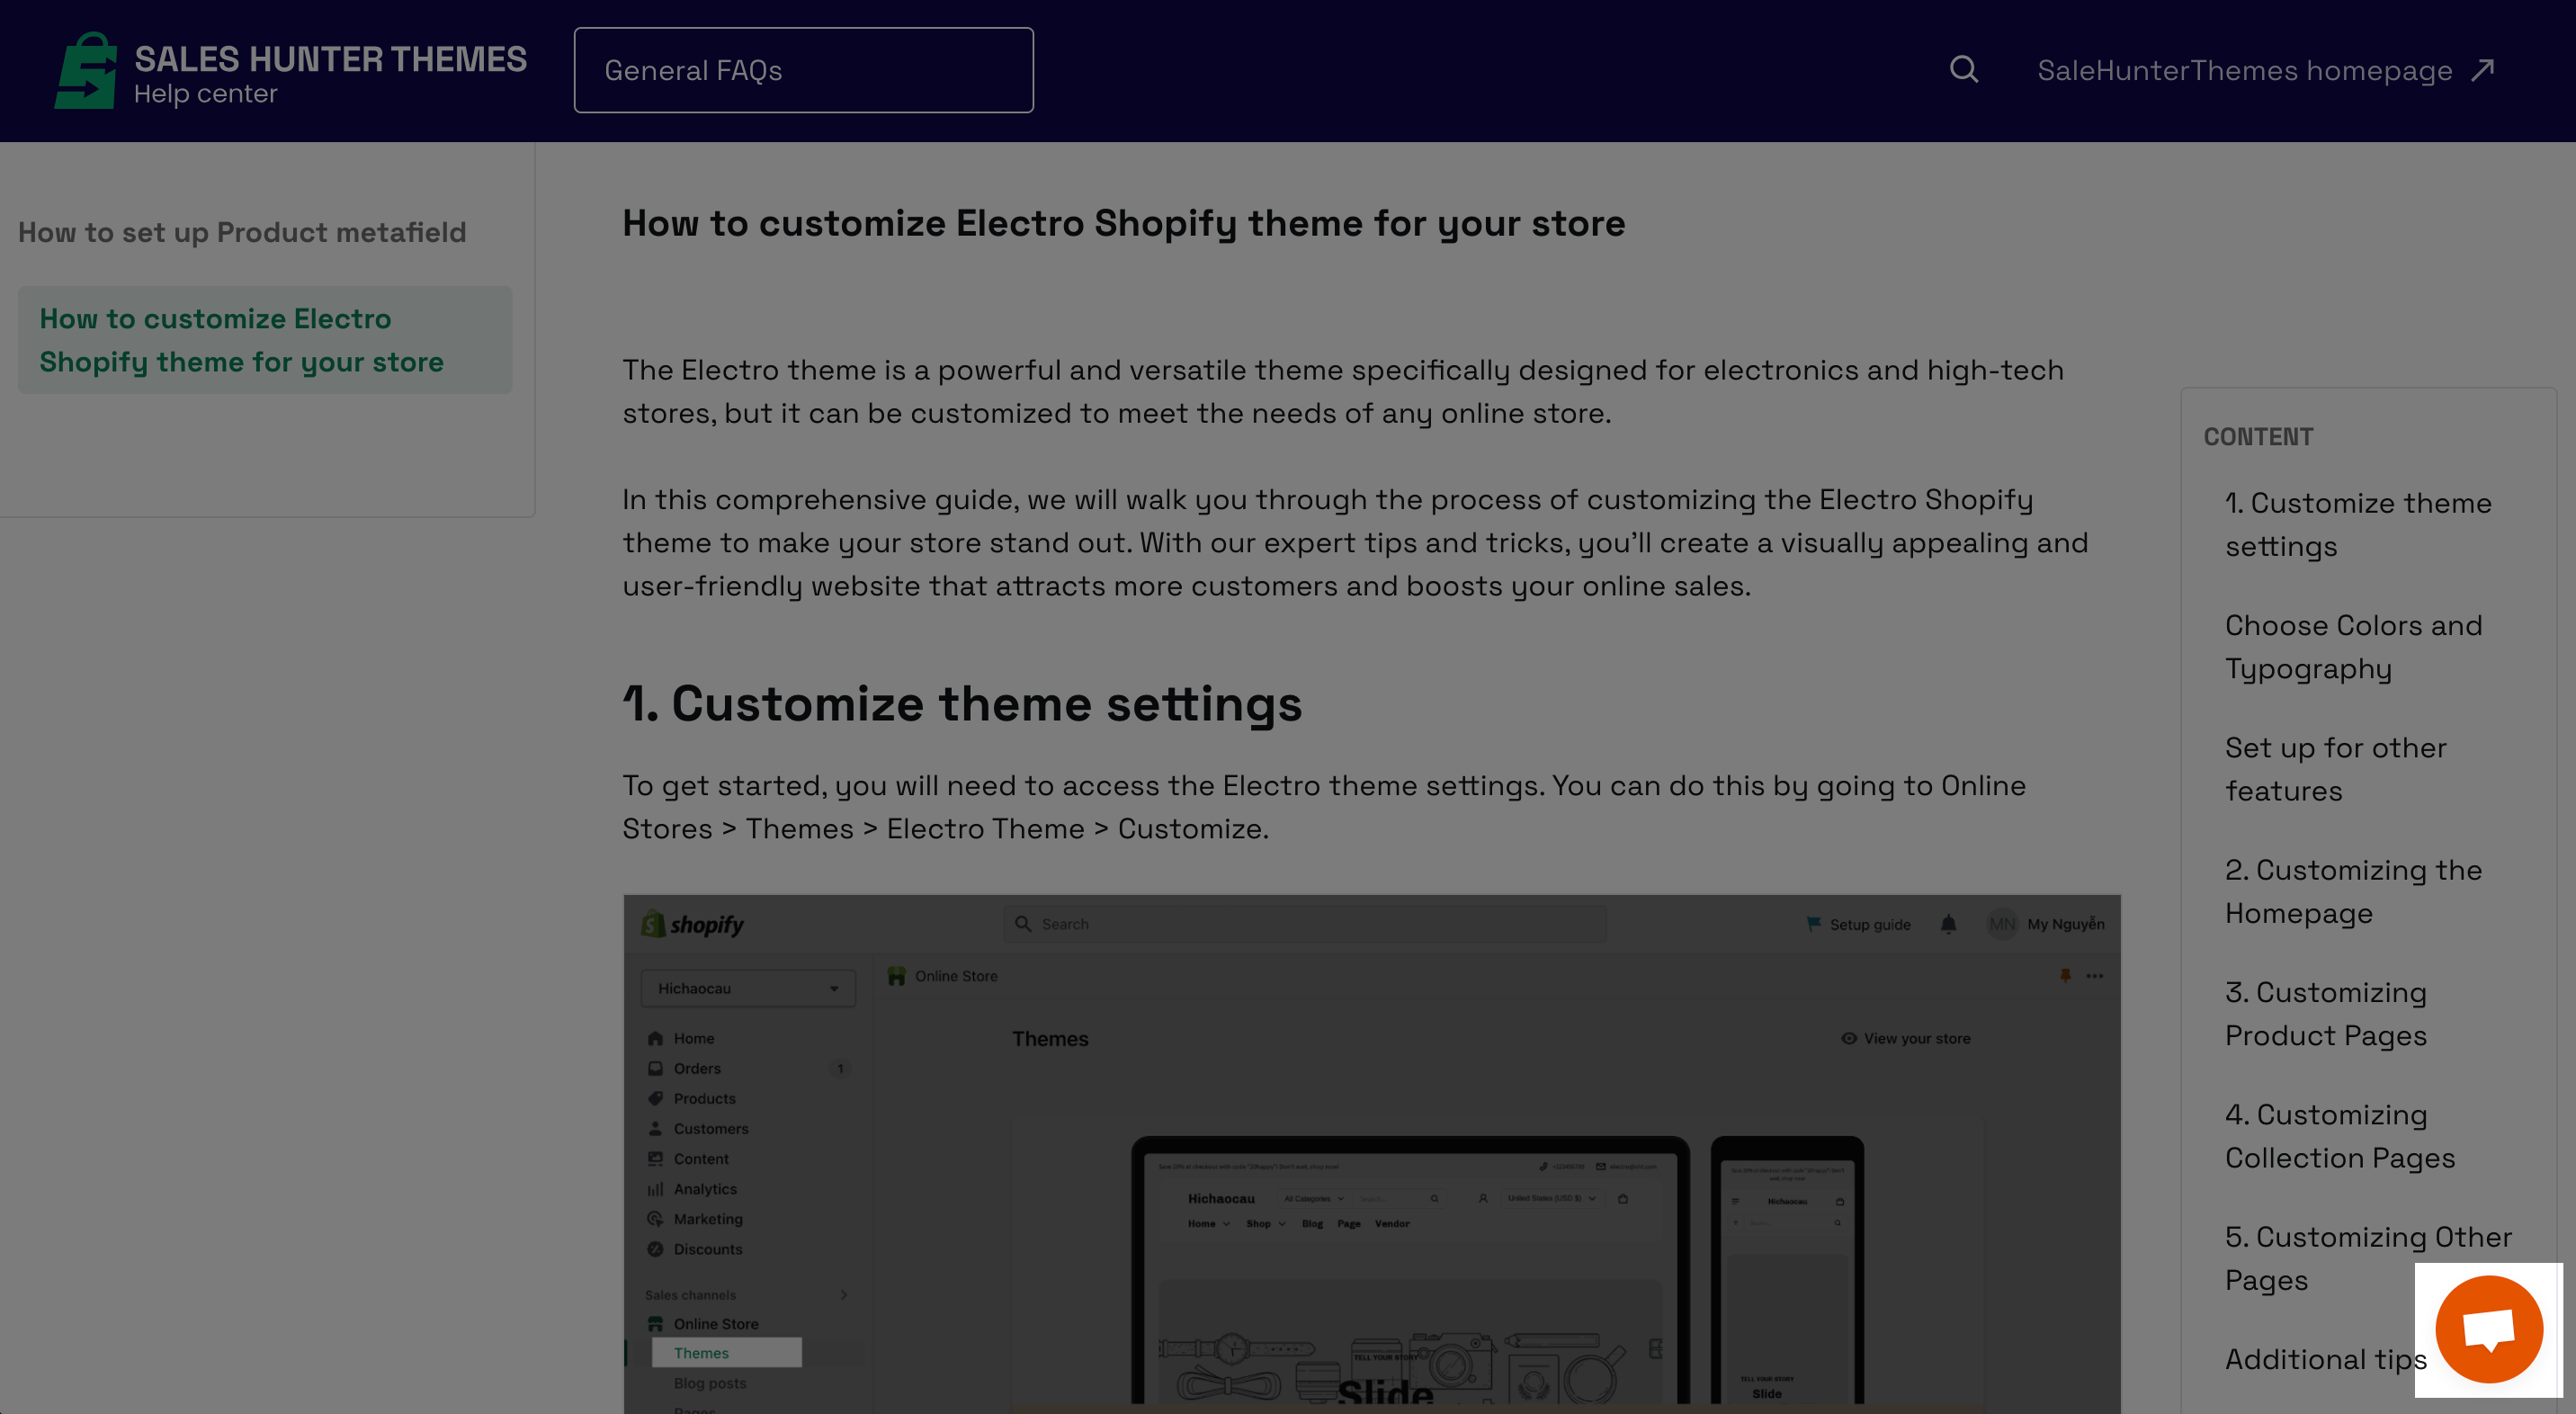Click the search magnifying glass icon
Image resolution: width=2576 pixels, height=1414 pixels.
(x=1963, y=69)
